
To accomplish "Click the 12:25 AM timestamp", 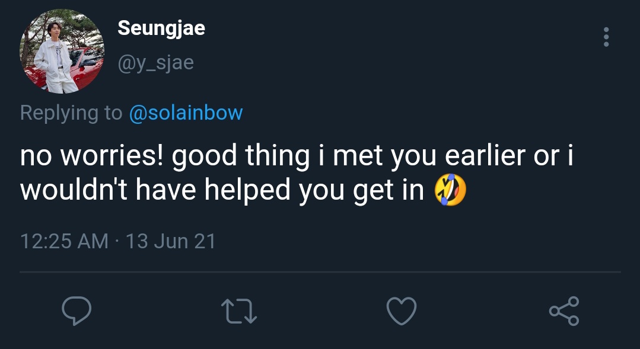I will 64,241.
